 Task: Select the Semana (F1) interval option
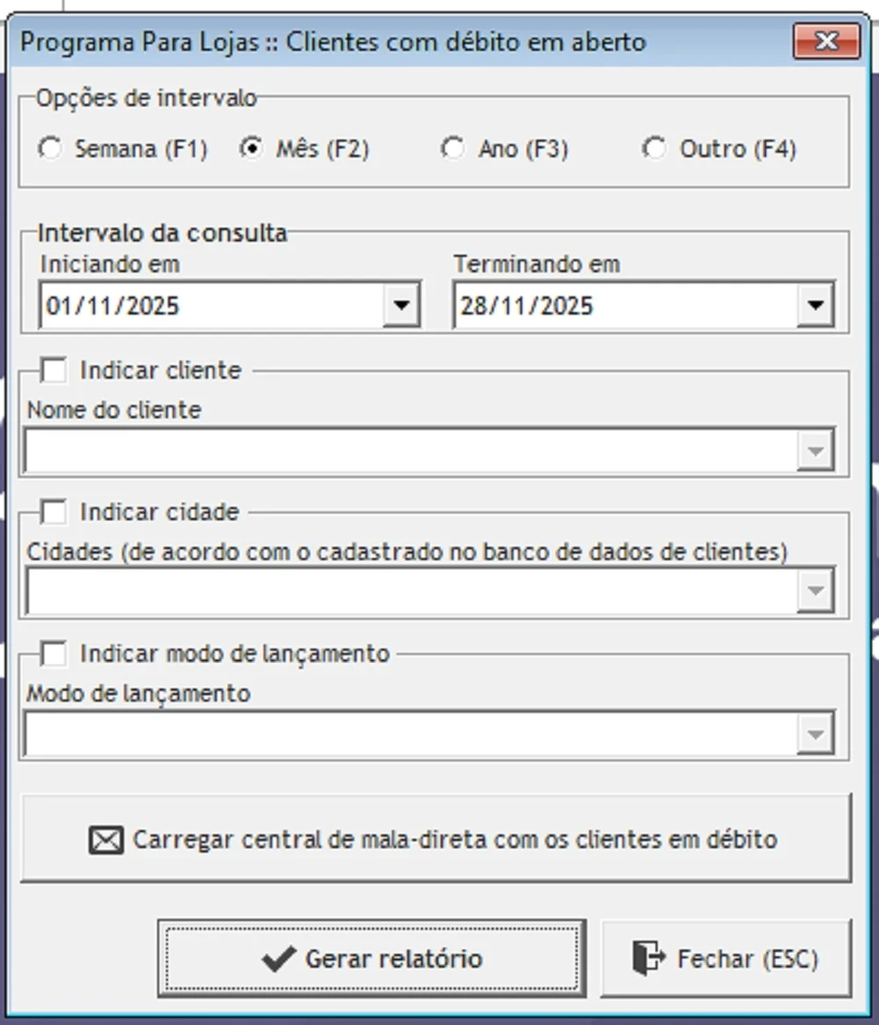pos(50,149)
